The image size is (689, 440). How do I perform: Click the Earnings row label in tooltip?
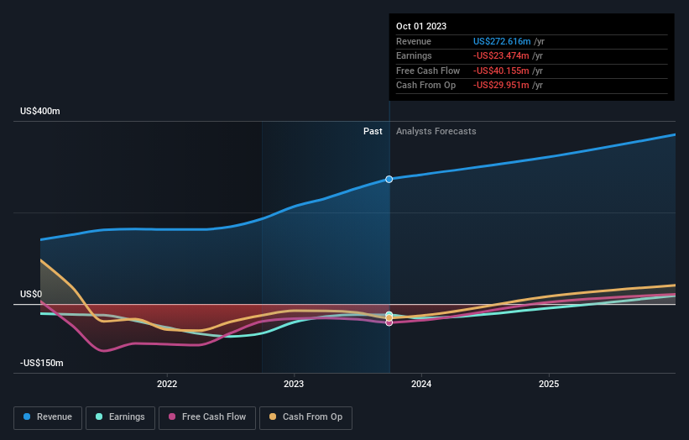[x=414, y=55]
